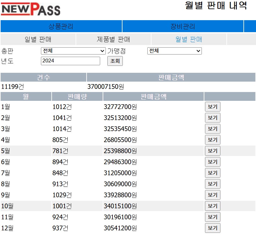Switch to the 제품별 판매 tab
Screen dimensions: 256x242
(x=113, y=39)
